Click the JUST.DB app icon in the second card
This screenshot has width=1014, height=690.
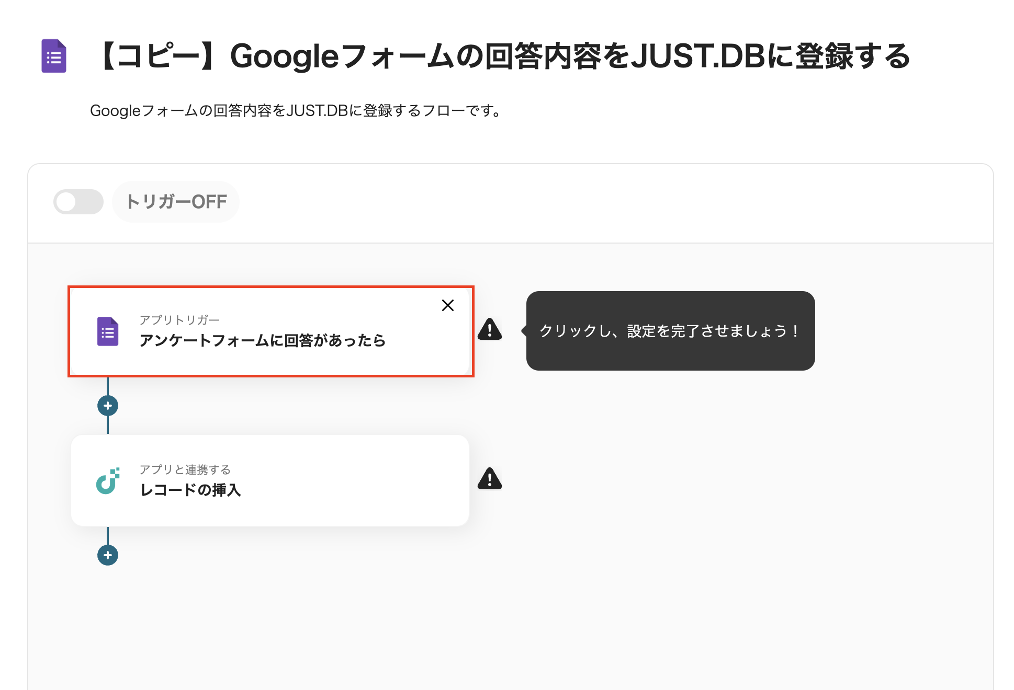[108, 481]
